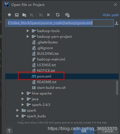The width and height of the screenshot is (120, 134).
Task: Select the hadoop-yarn-project folder icon
Action: (x=34, y=37)
